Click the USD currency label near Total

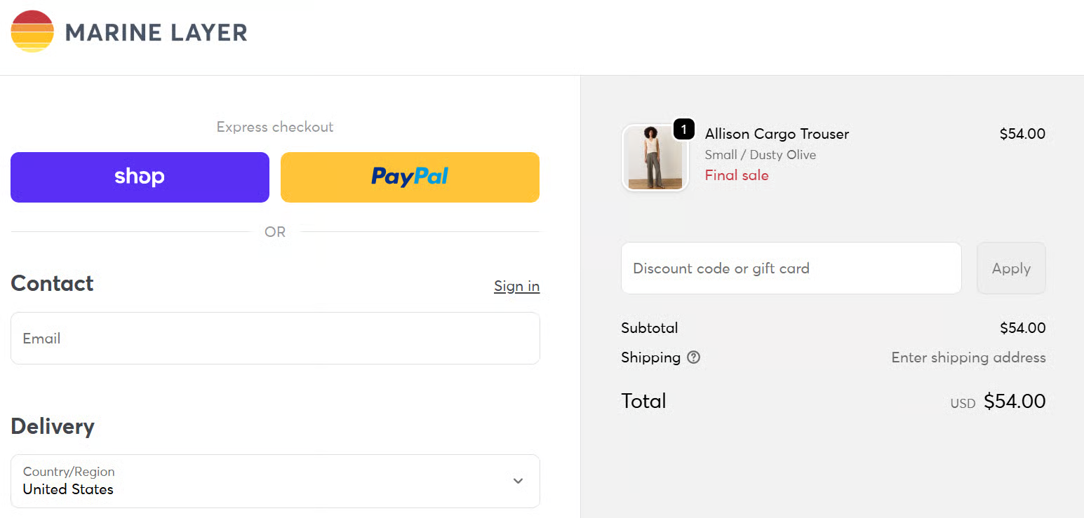pyautogui.click(x=963, y=404)
